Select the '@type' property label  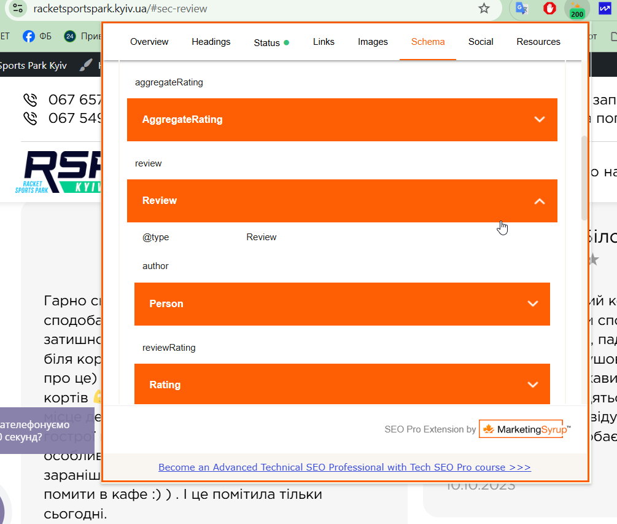(x=155, y=237)
